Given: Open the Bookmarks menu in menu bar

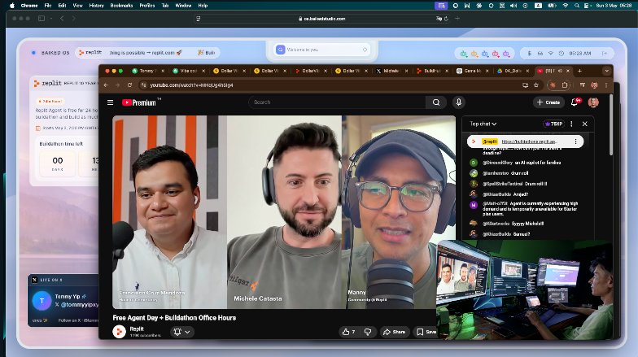Looking at the screenshot, I should 121,6.
